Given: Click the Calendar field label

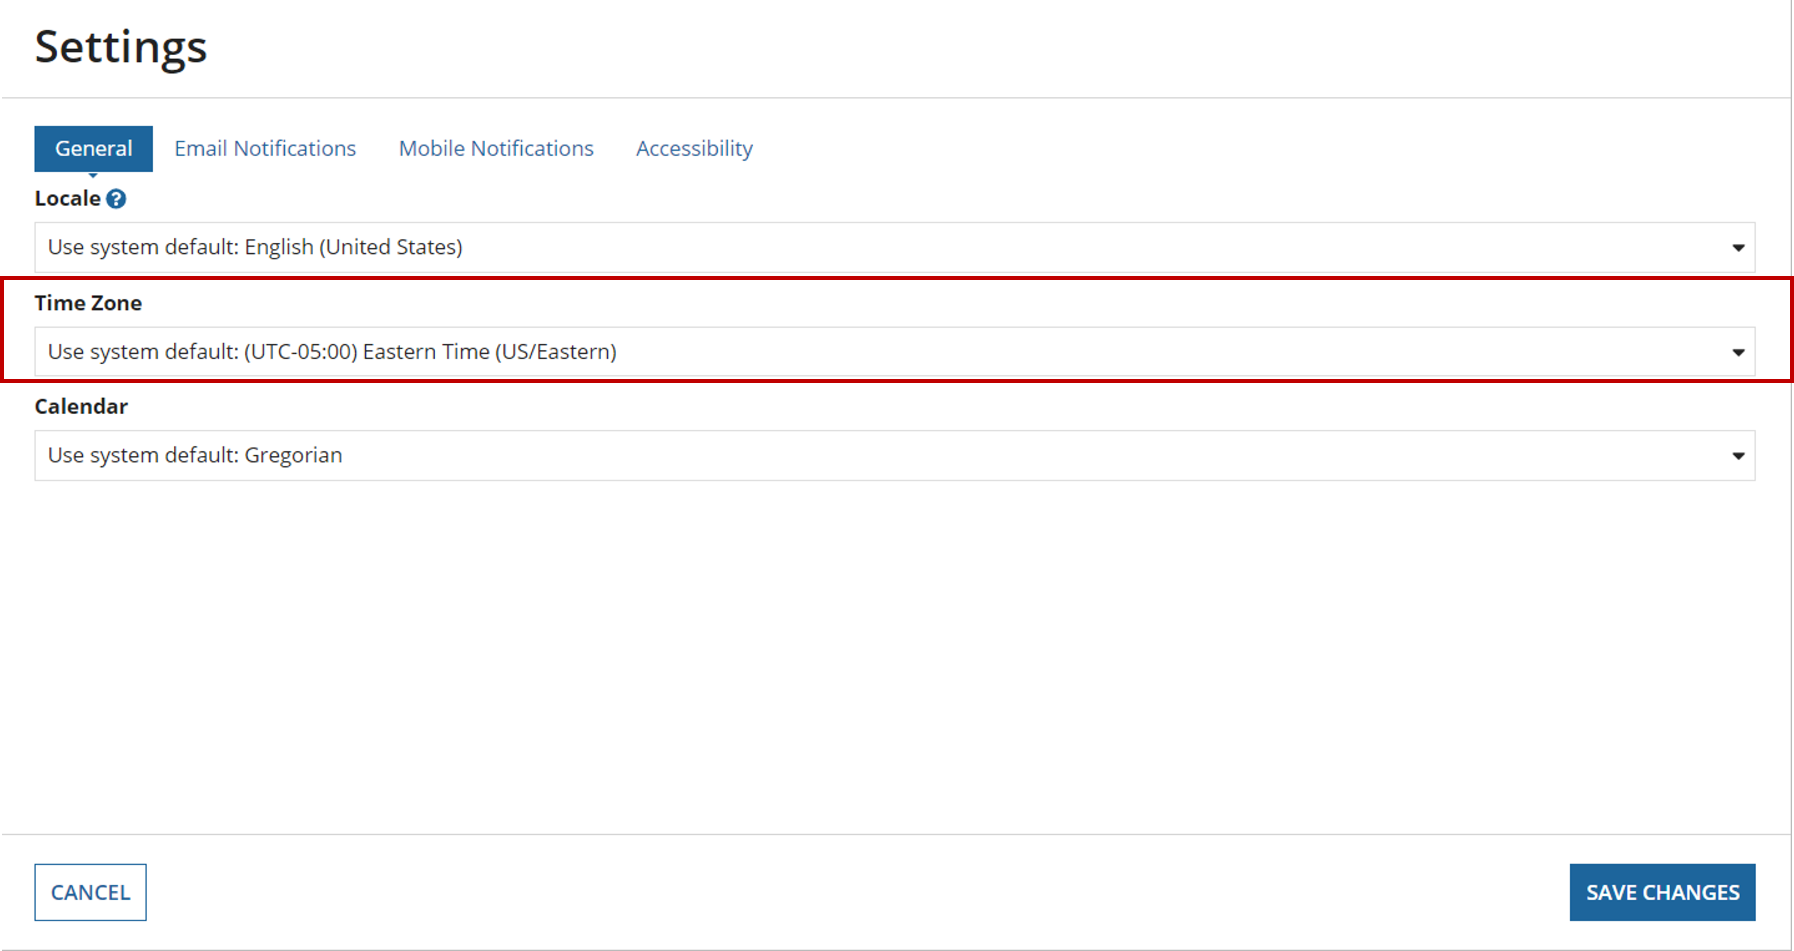Looking at the screenshot, I should [x=81, y=406].
